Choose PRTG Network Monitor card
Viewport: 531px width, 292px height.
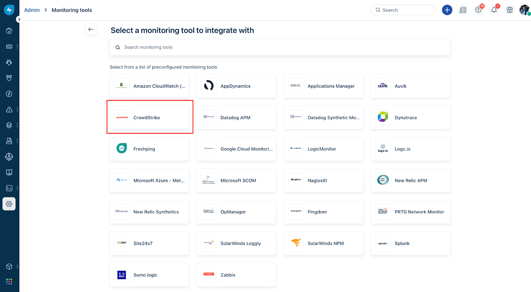[411, 212]
